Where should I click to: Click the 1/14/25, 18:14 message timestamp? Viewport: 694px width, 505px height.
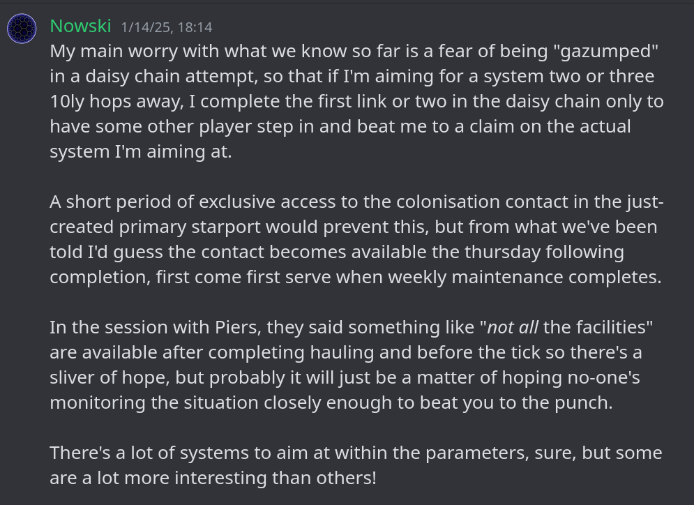click(x=167, y=27)
